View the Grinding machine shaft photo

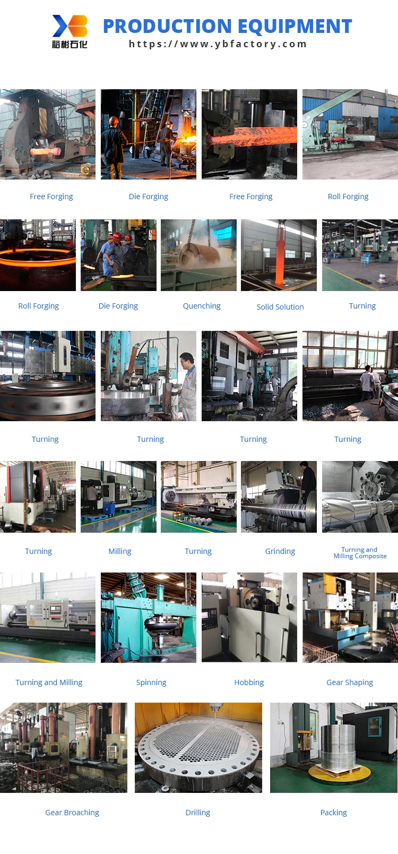(279, 497)
